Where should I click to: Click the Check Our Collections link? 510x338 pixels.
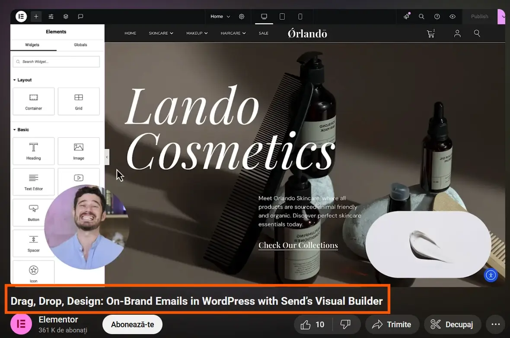click(298, 245)
